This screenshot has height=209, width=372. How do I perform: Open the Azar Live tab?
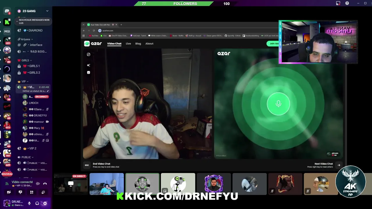[x=128, y=44]
